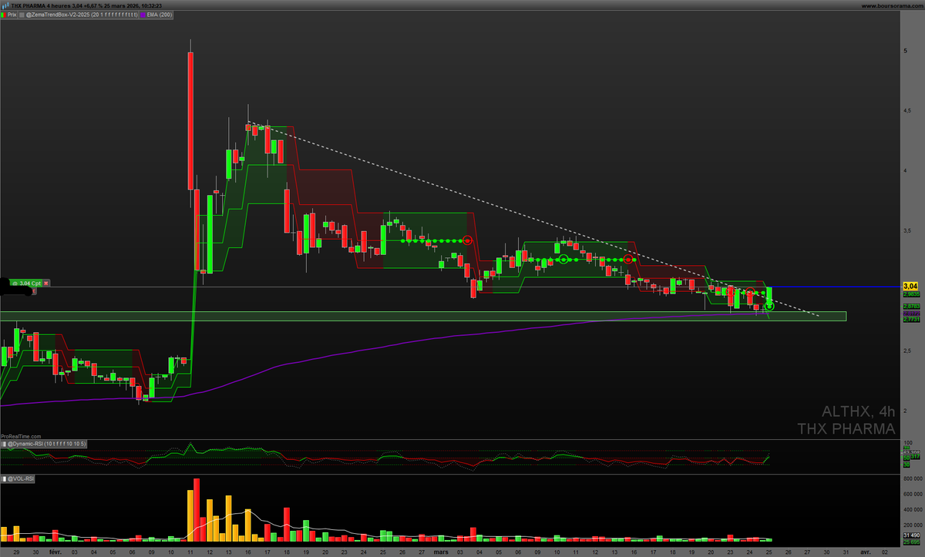Viewport: 925px width, 557px height.
Task: Click the 800 000 volume axis label
Action: coord(911,478)
